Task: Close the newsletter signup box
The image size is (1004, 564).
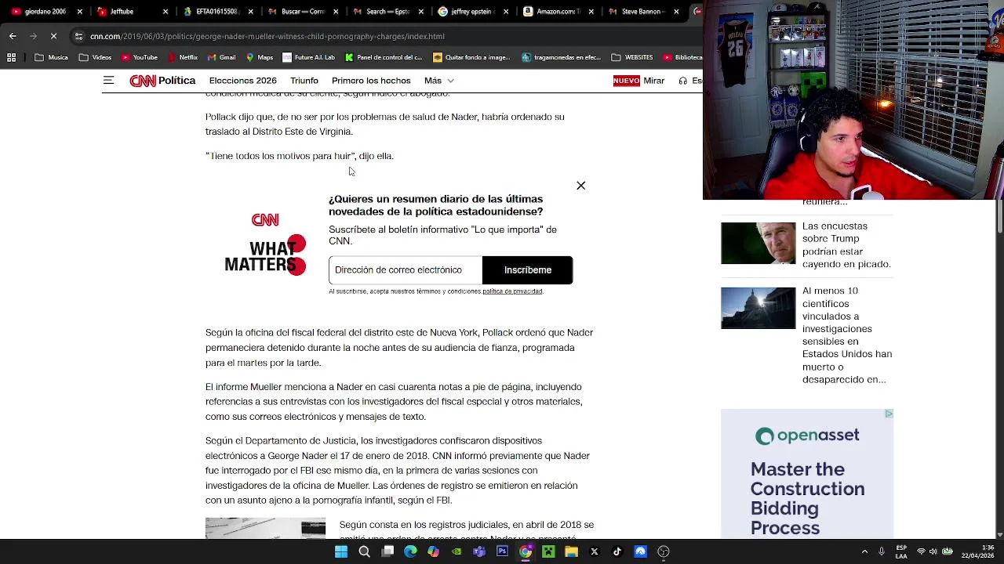Action: pyautogui.click(x=581, y=186)
